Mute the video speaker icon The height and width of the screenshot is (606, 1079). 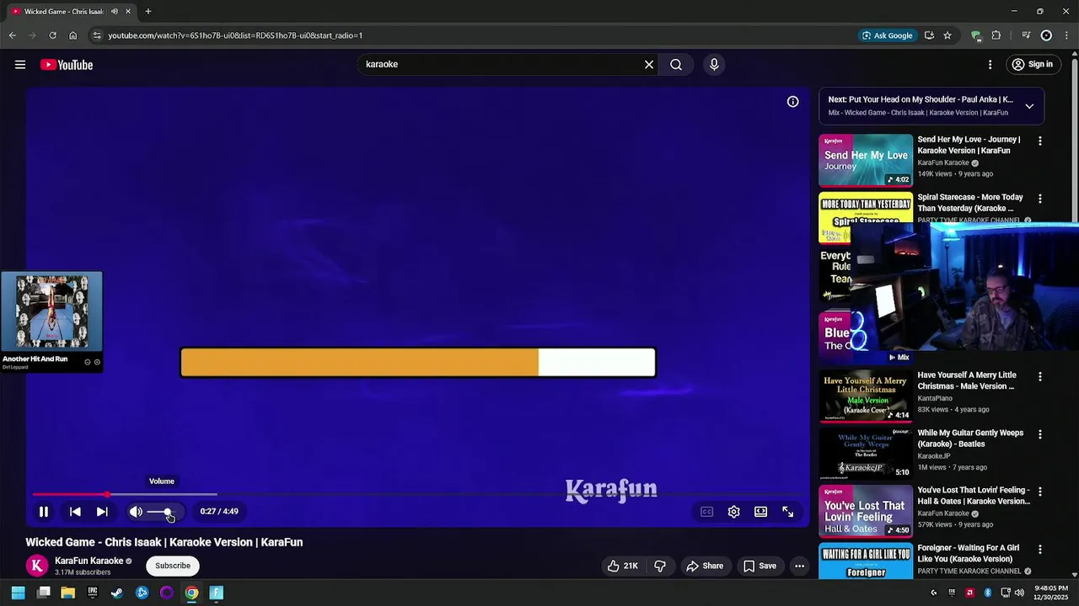(136, 511)
